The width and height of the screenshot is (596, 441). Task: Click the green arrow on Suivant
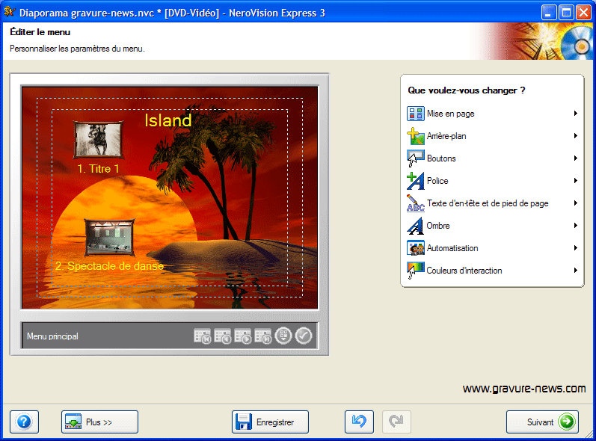coord(567,422)
